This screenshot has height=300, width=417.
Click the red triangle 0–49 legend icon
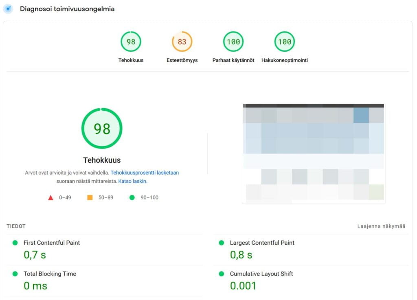[51, 198]
